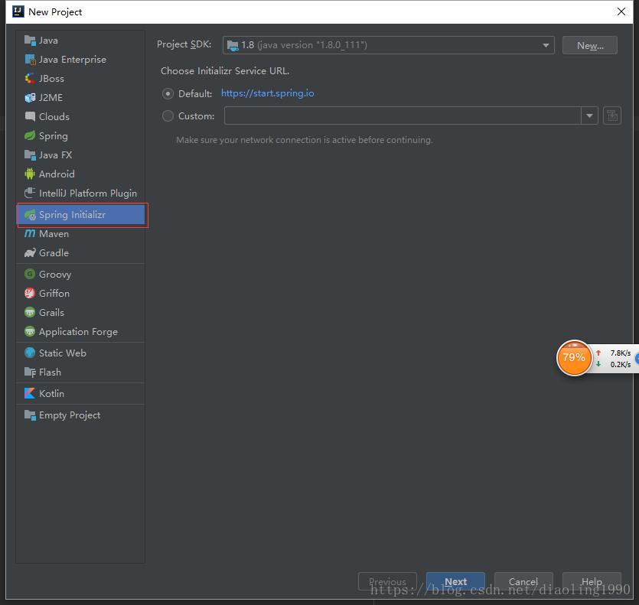Click the Clouds icon
This screenshot has width=639, height=605.
[30, 116]
